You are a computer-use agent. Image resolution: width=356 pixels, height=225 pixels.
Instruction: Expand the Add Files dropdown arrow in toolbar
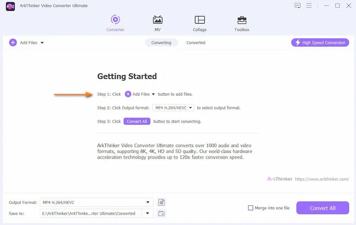42,43
